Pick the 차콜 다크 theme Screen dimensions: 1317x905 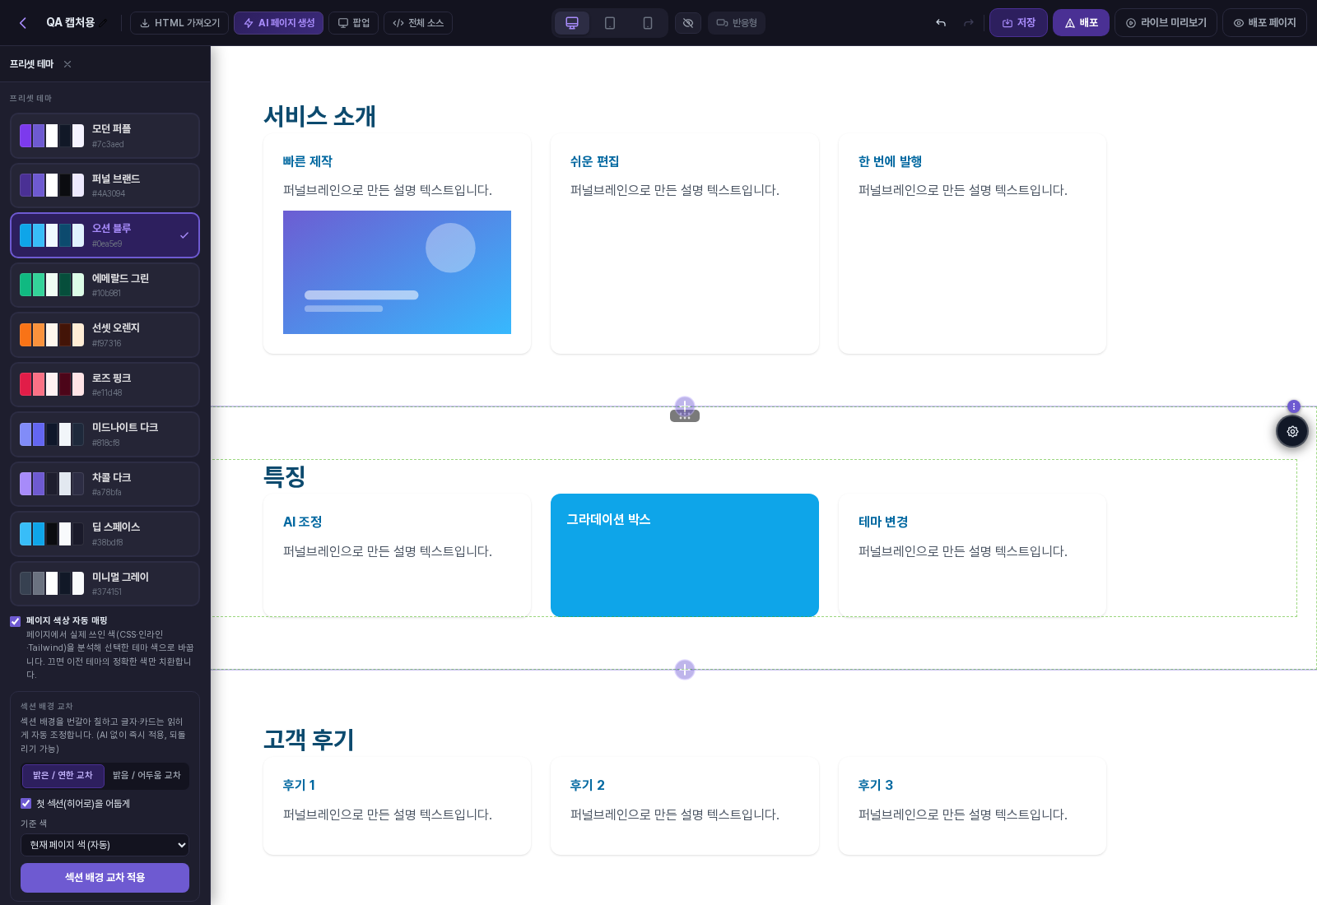pyautogui.click(x=105, y=484)
